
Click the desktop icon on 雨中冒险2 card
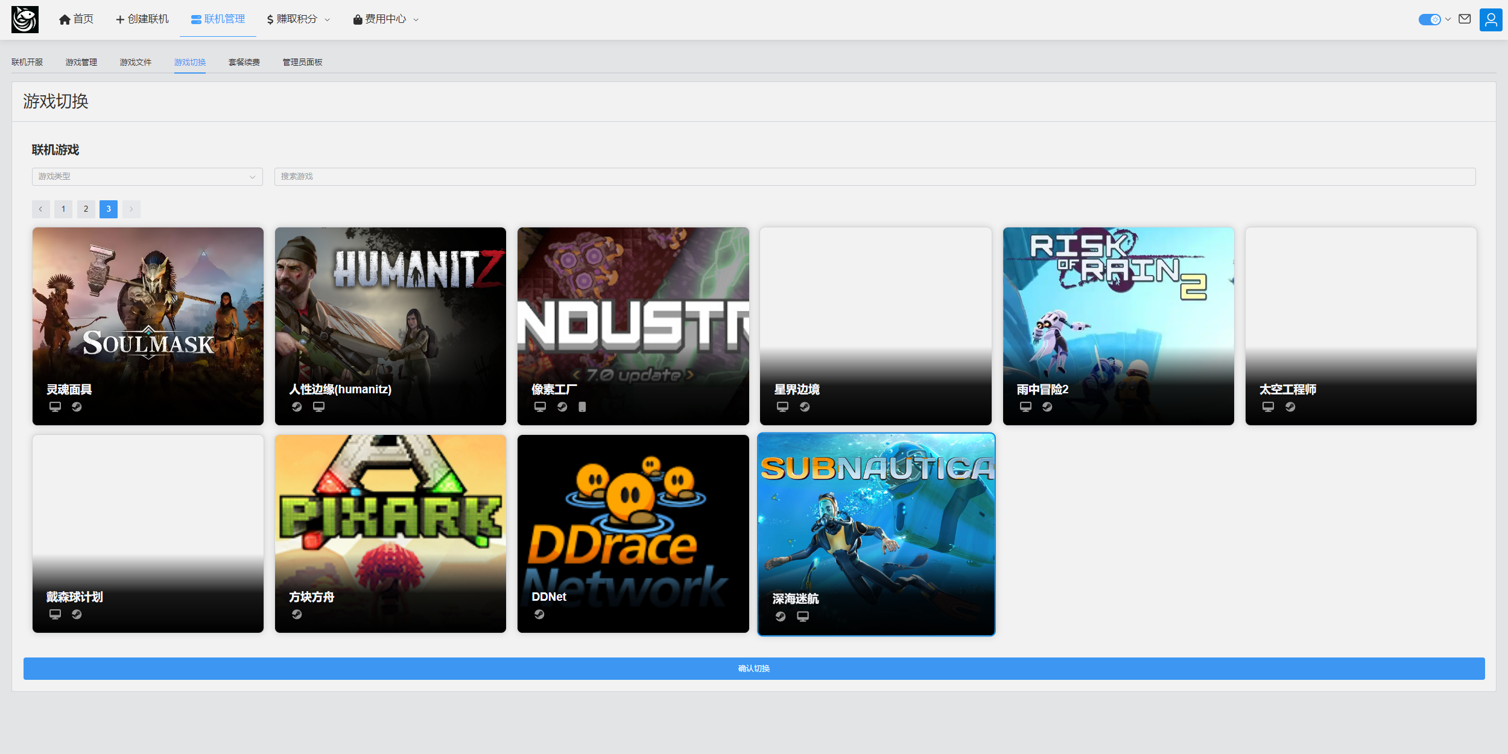click(1025, 407)
